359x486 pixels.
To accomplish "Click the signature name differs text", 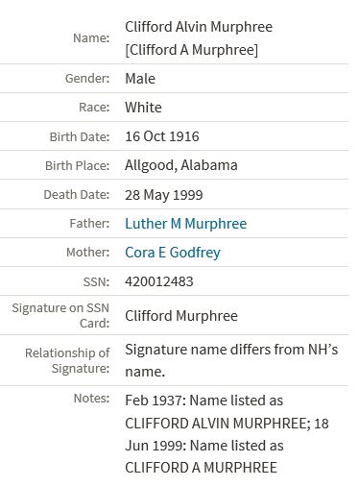I will click(231, 360).
